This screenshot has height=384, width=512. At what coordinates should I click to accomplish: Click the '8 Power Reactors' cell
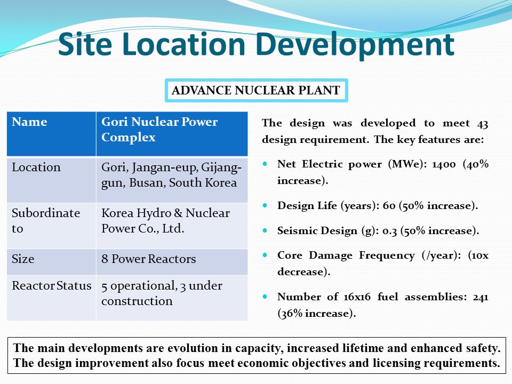(172, 262)
